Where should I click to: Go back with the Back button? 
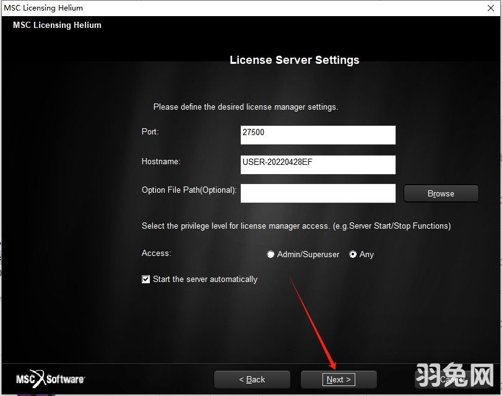tap(252, 379)
